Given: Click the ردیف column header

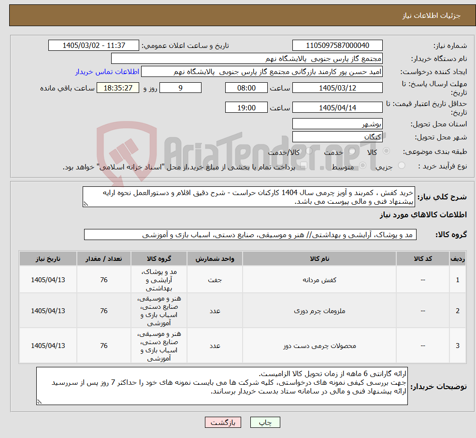Looking at the screenshot, I should click(458, 258).
